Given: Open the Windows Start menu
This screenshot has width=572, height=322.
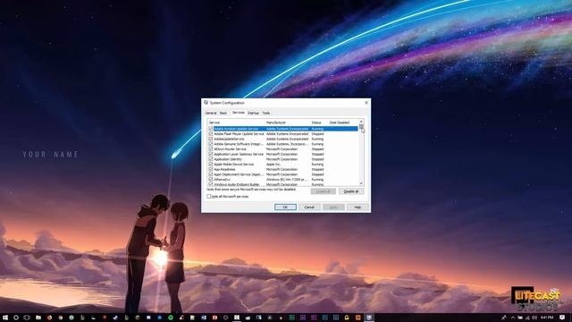Looking at the screenshot, I should pyautogui.click(x=5, y=318).
